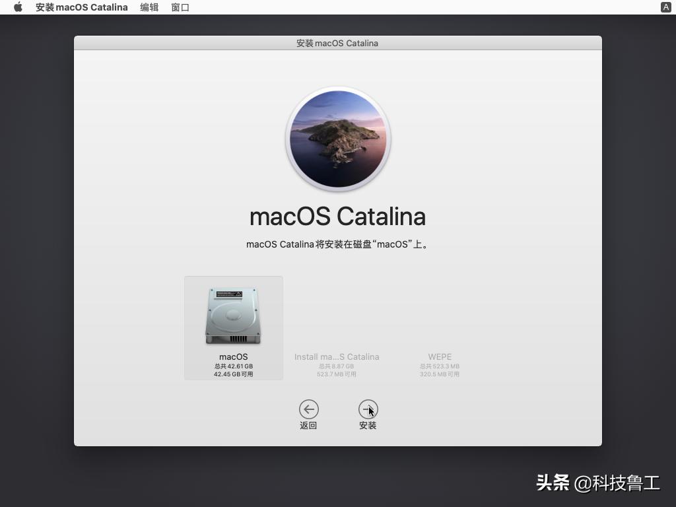Click the macOS Catalina island logo

(337, 139)
